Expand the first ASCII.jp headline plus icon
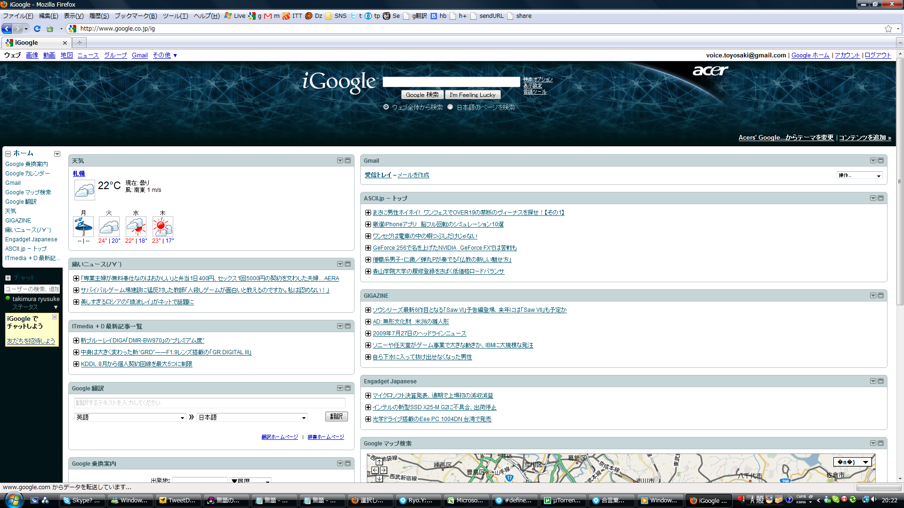Image resolution: width=904 pixels, height=508 pixels. tap(368, 213)
